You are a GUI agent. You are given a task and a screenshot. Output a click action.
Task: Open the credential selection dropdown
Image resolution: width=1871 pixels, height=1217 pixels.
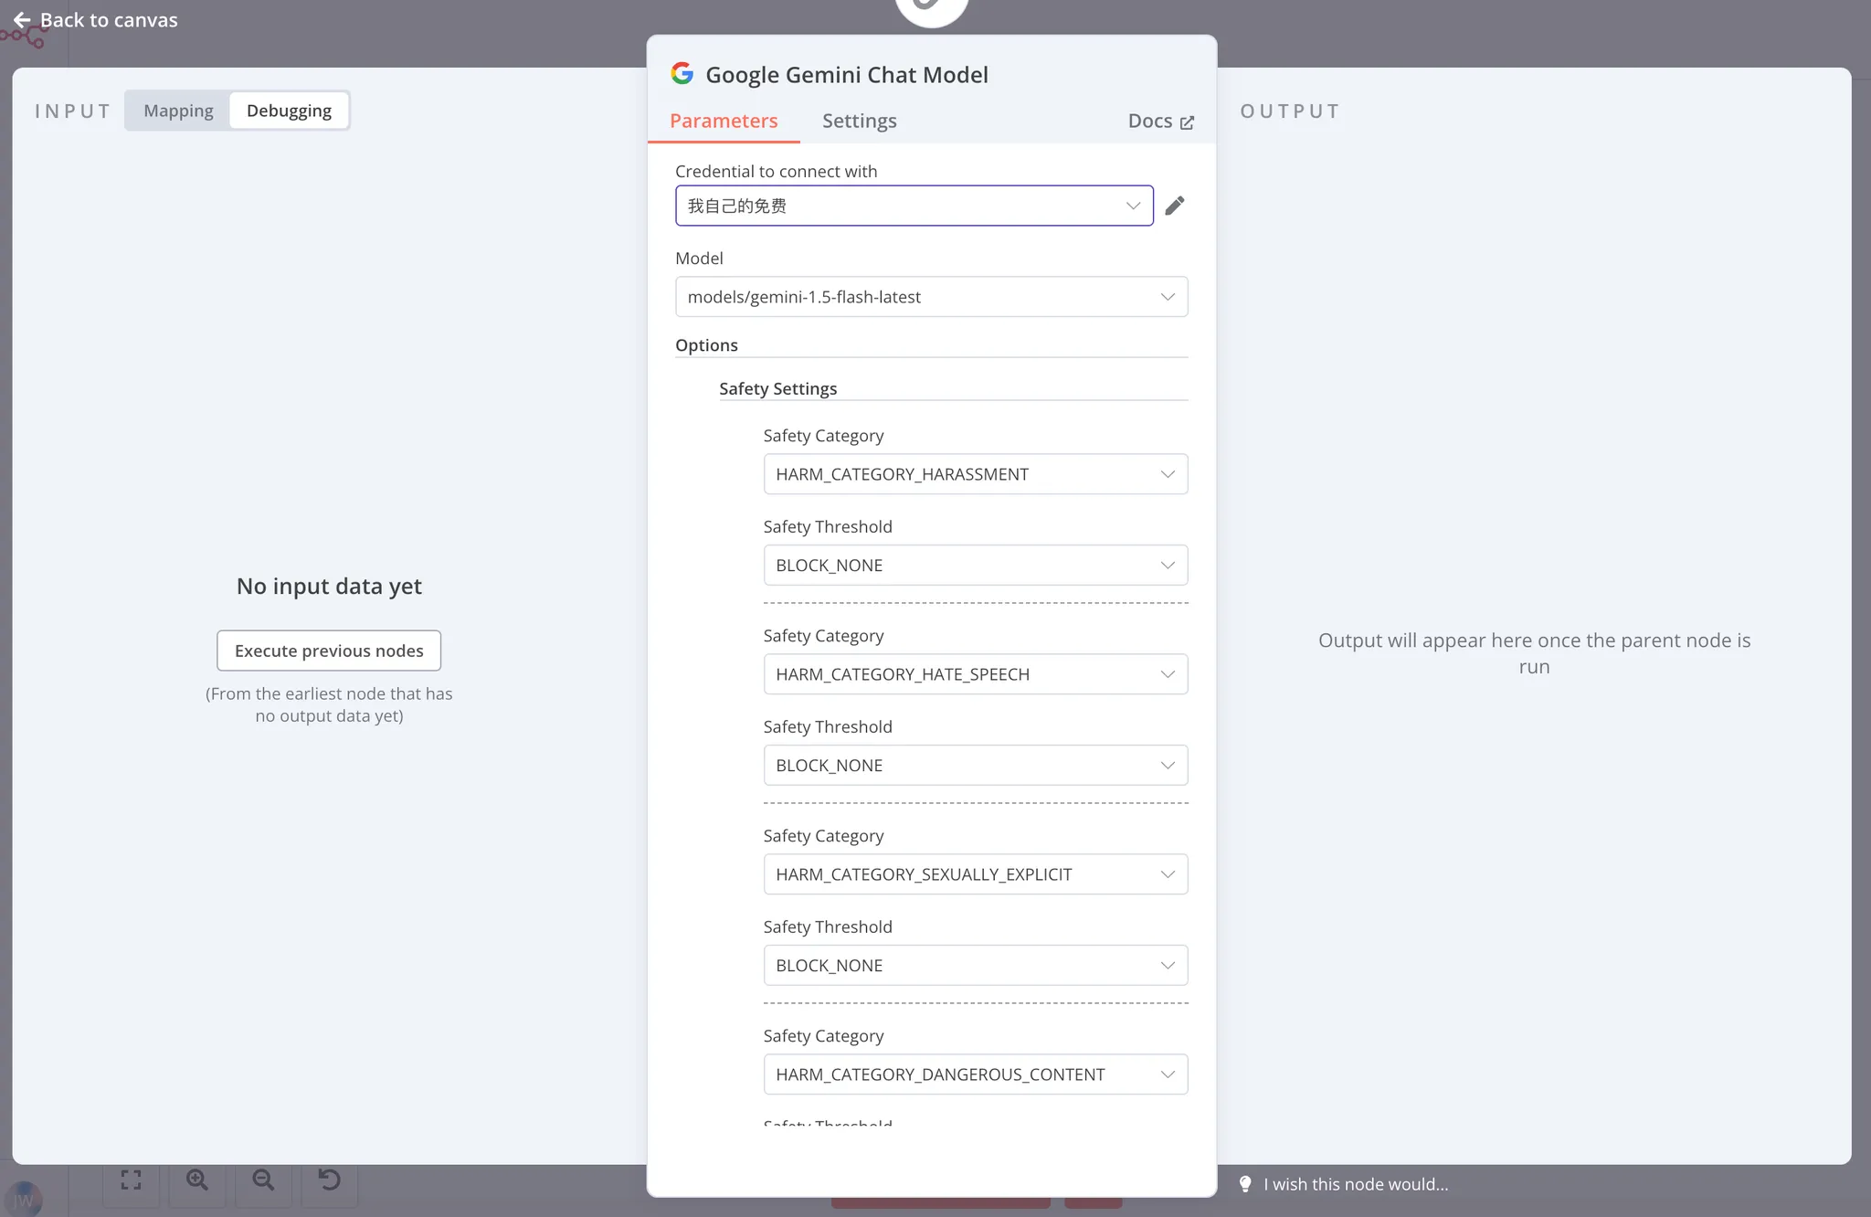coord(914,206)
